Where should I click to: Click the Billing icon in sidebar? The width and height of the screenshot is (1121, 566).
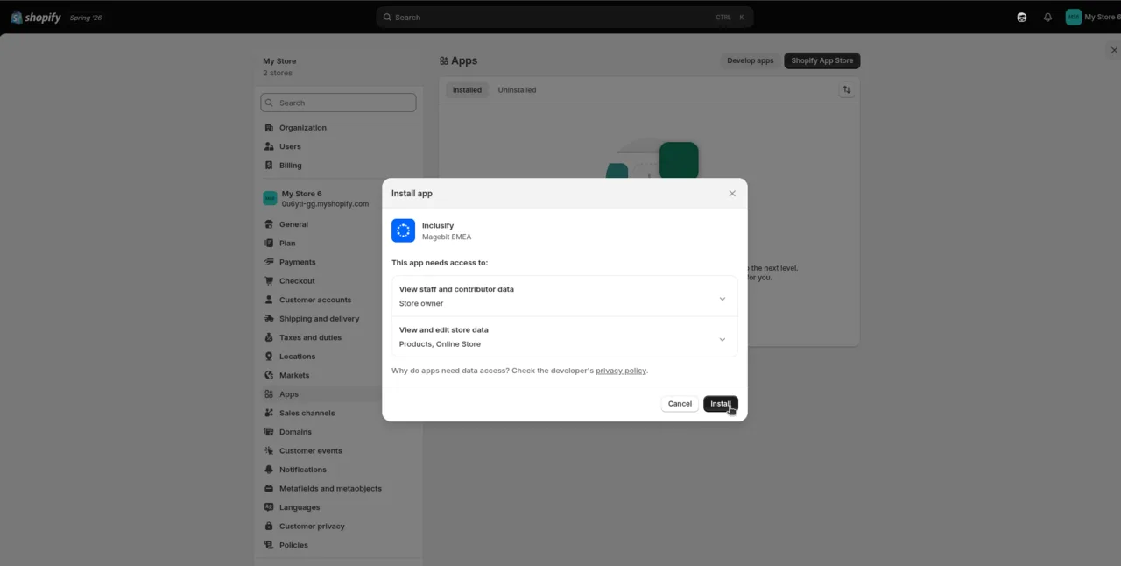[270, 166]
